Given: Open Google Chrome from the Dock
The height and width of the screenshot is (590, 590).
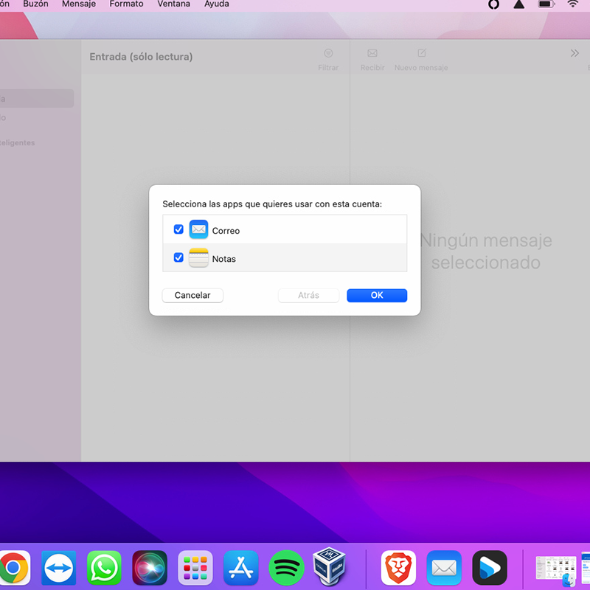Looking at the screenshot, I should [x=13, y=568].
